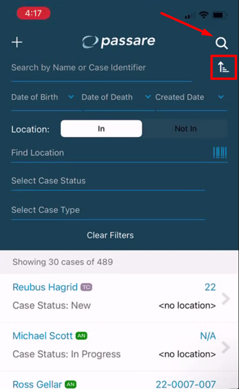This screenshot has width=239, height=389.
Task: Open the Reubus Hagrid case chevron arrow
Action: tap(225, 299)
